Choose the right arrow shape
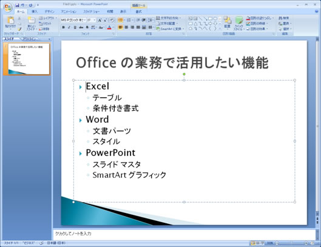This screenshot has width=321, height=247. pyautogui.click(x=210, y=24)
